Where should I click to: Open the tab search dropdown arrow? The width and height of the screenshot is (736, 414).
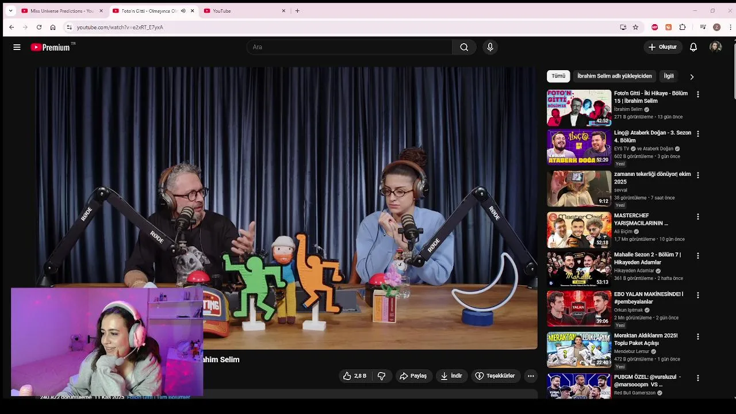[10, 11]
